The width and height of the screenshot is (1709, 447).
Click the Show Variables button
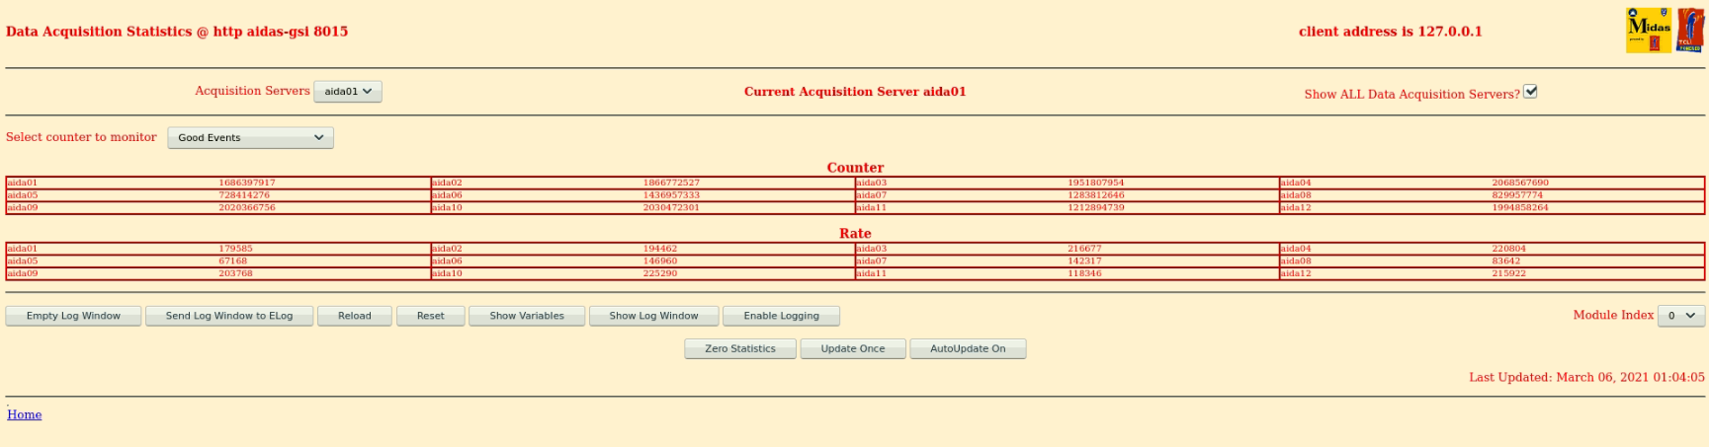(527, 316)
